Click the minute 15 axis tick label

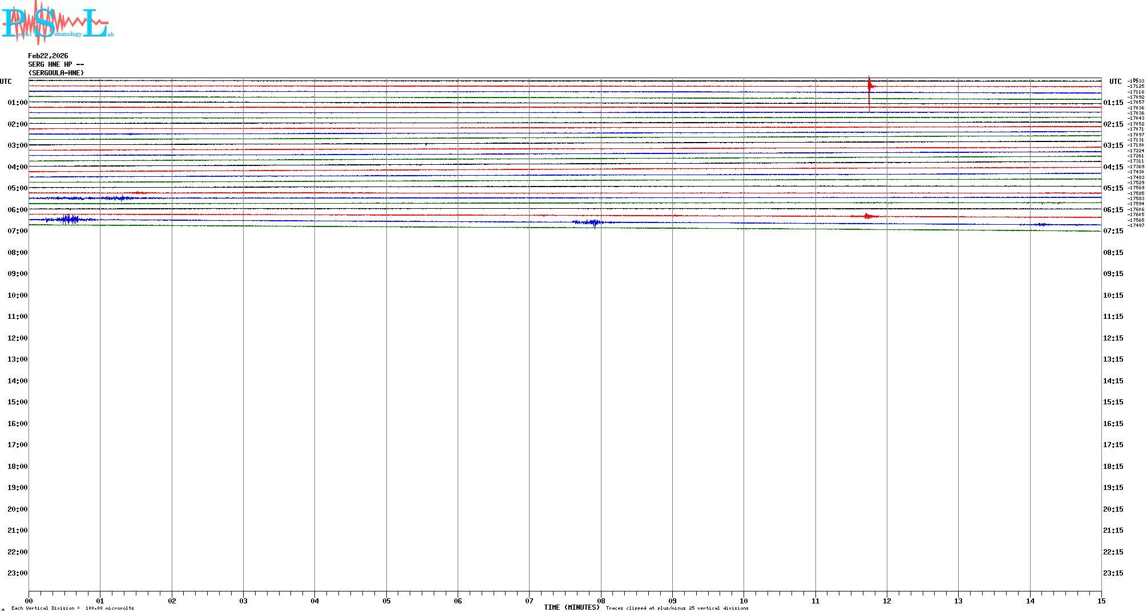point(1101,601)
